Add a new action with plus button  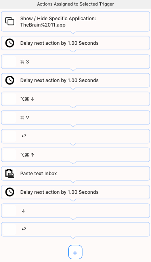pyautogui.click(x=75, y=252)
